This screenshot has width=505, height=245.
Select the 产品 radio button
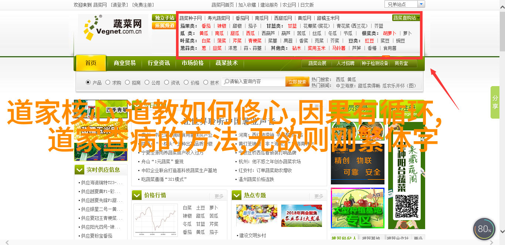[x=88, y=82]
